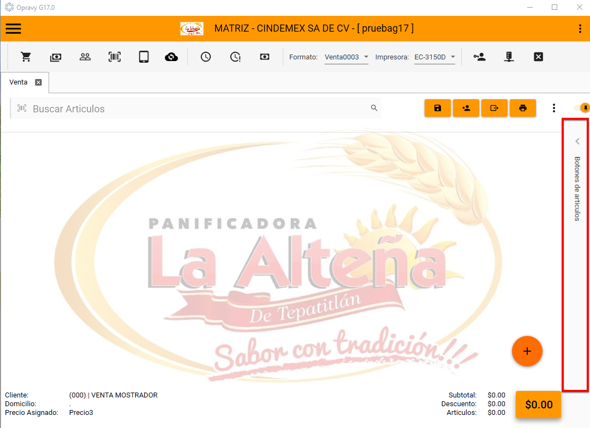
Task: Open the hamburger main menu
Action: pos(13,28)
